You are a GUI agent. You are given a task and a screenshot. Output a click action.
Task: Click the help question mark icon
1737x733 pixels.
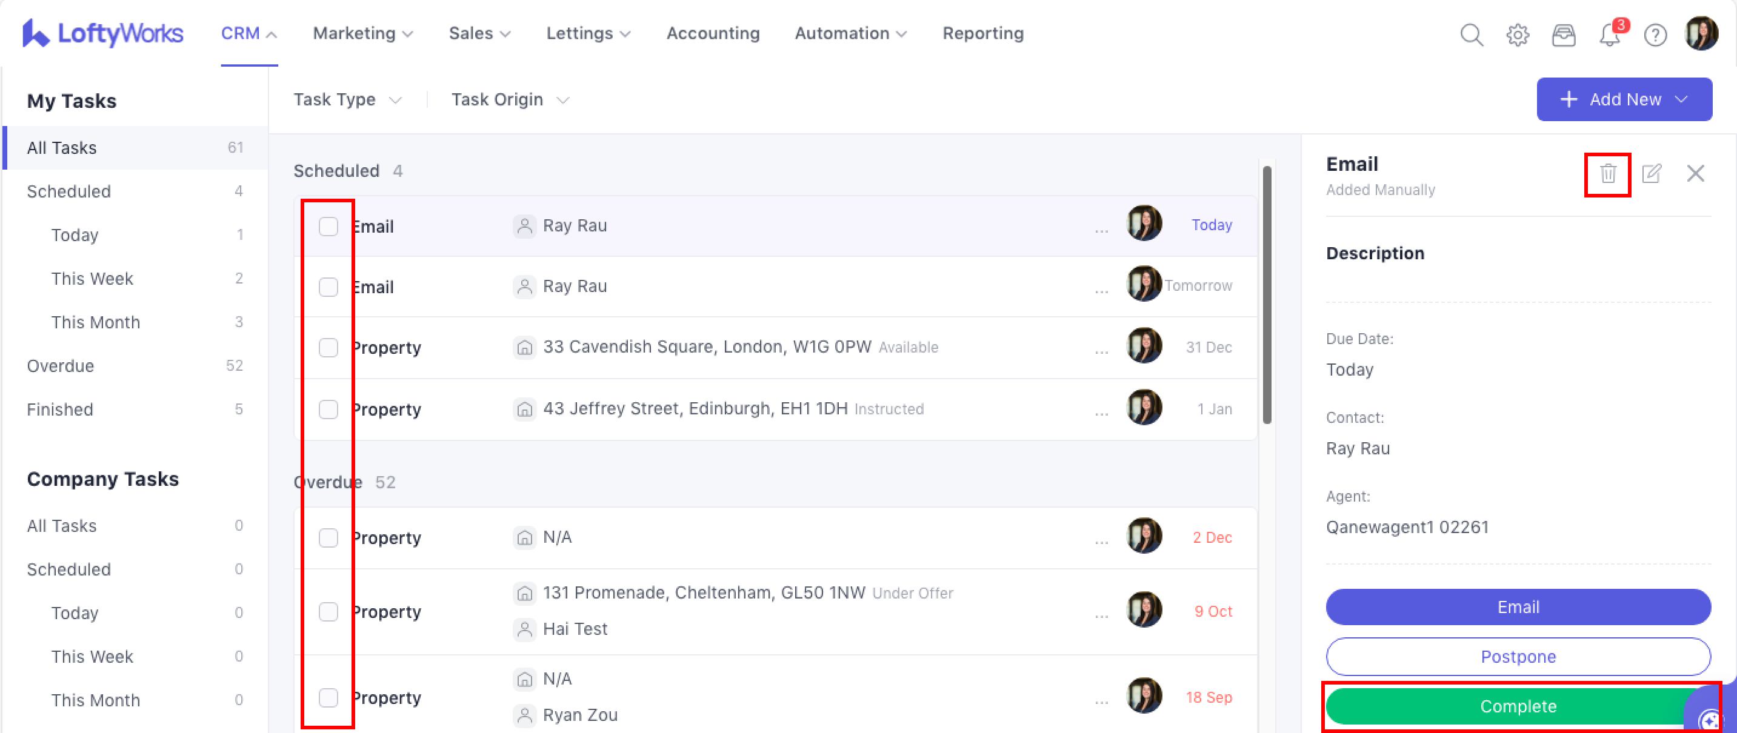pos(1655,35)
